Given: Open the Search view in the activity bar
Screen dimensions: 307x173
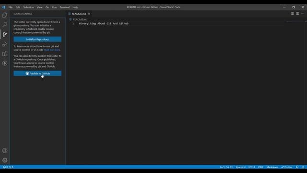Looking at the screenshot, I should point(5,25).
